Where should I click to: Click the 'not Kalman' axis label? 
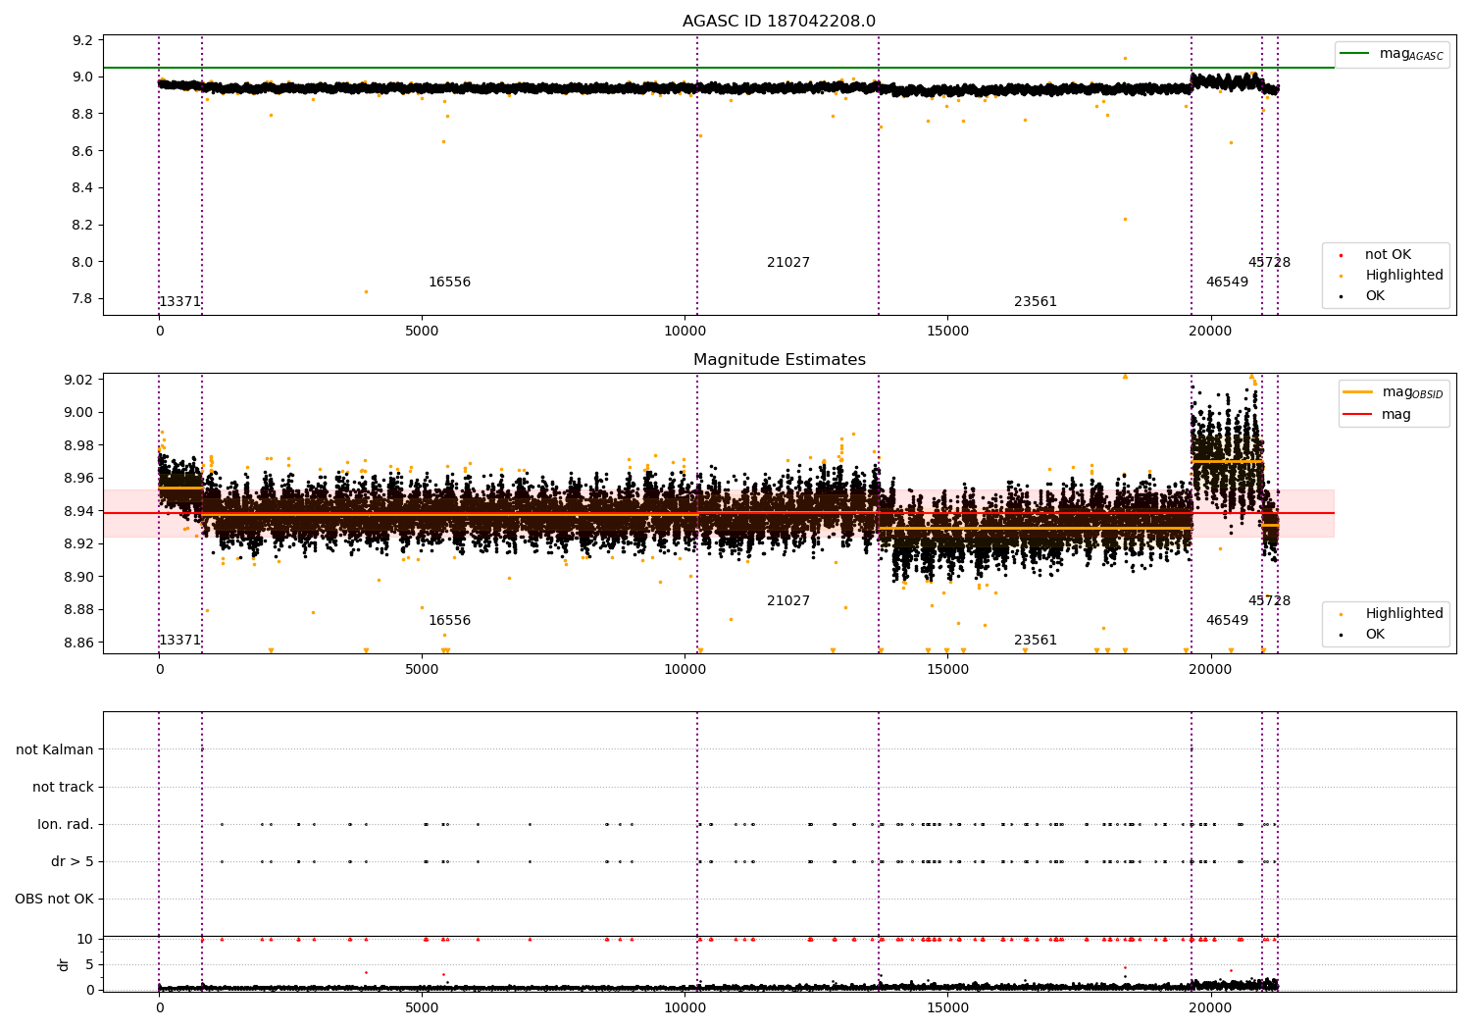coord(55,749)
